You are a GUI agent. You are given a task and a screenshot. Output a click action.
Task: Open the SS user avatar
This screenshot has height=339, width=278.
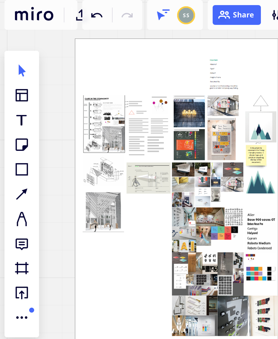point(186,15)
